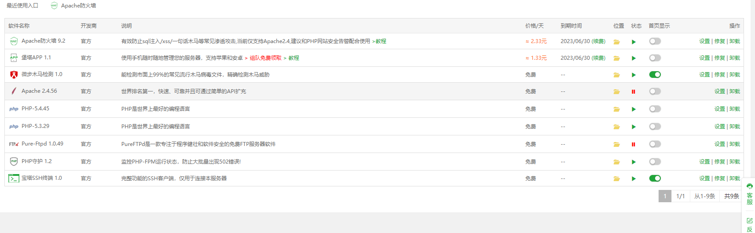
Task: Open folder location for PHP守护 1.2
Action: [616, 162]
